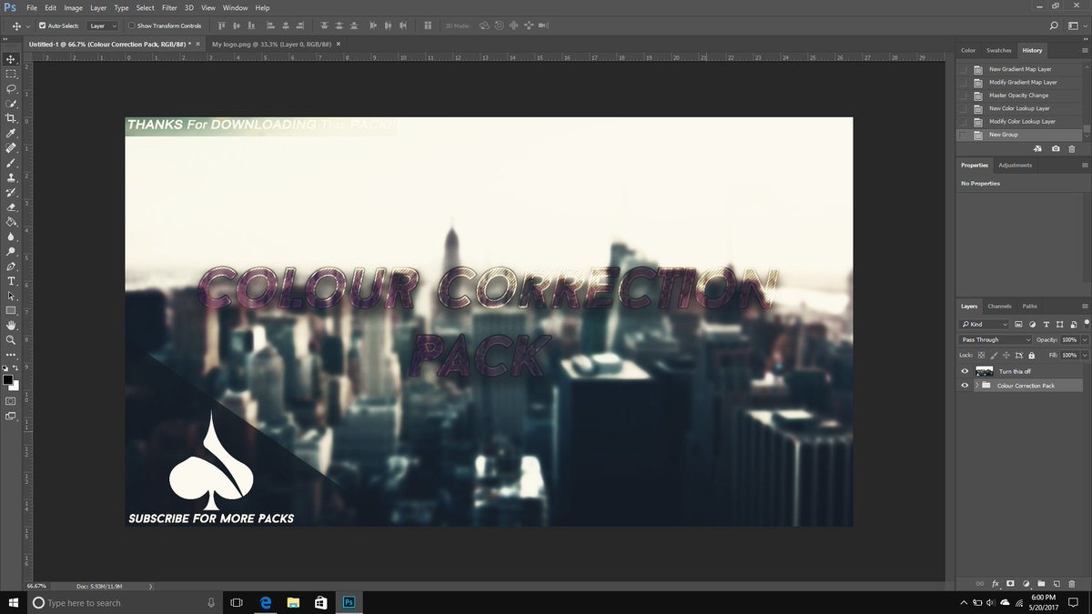
Task: Add a layer mask
Action: point(1010,583)
